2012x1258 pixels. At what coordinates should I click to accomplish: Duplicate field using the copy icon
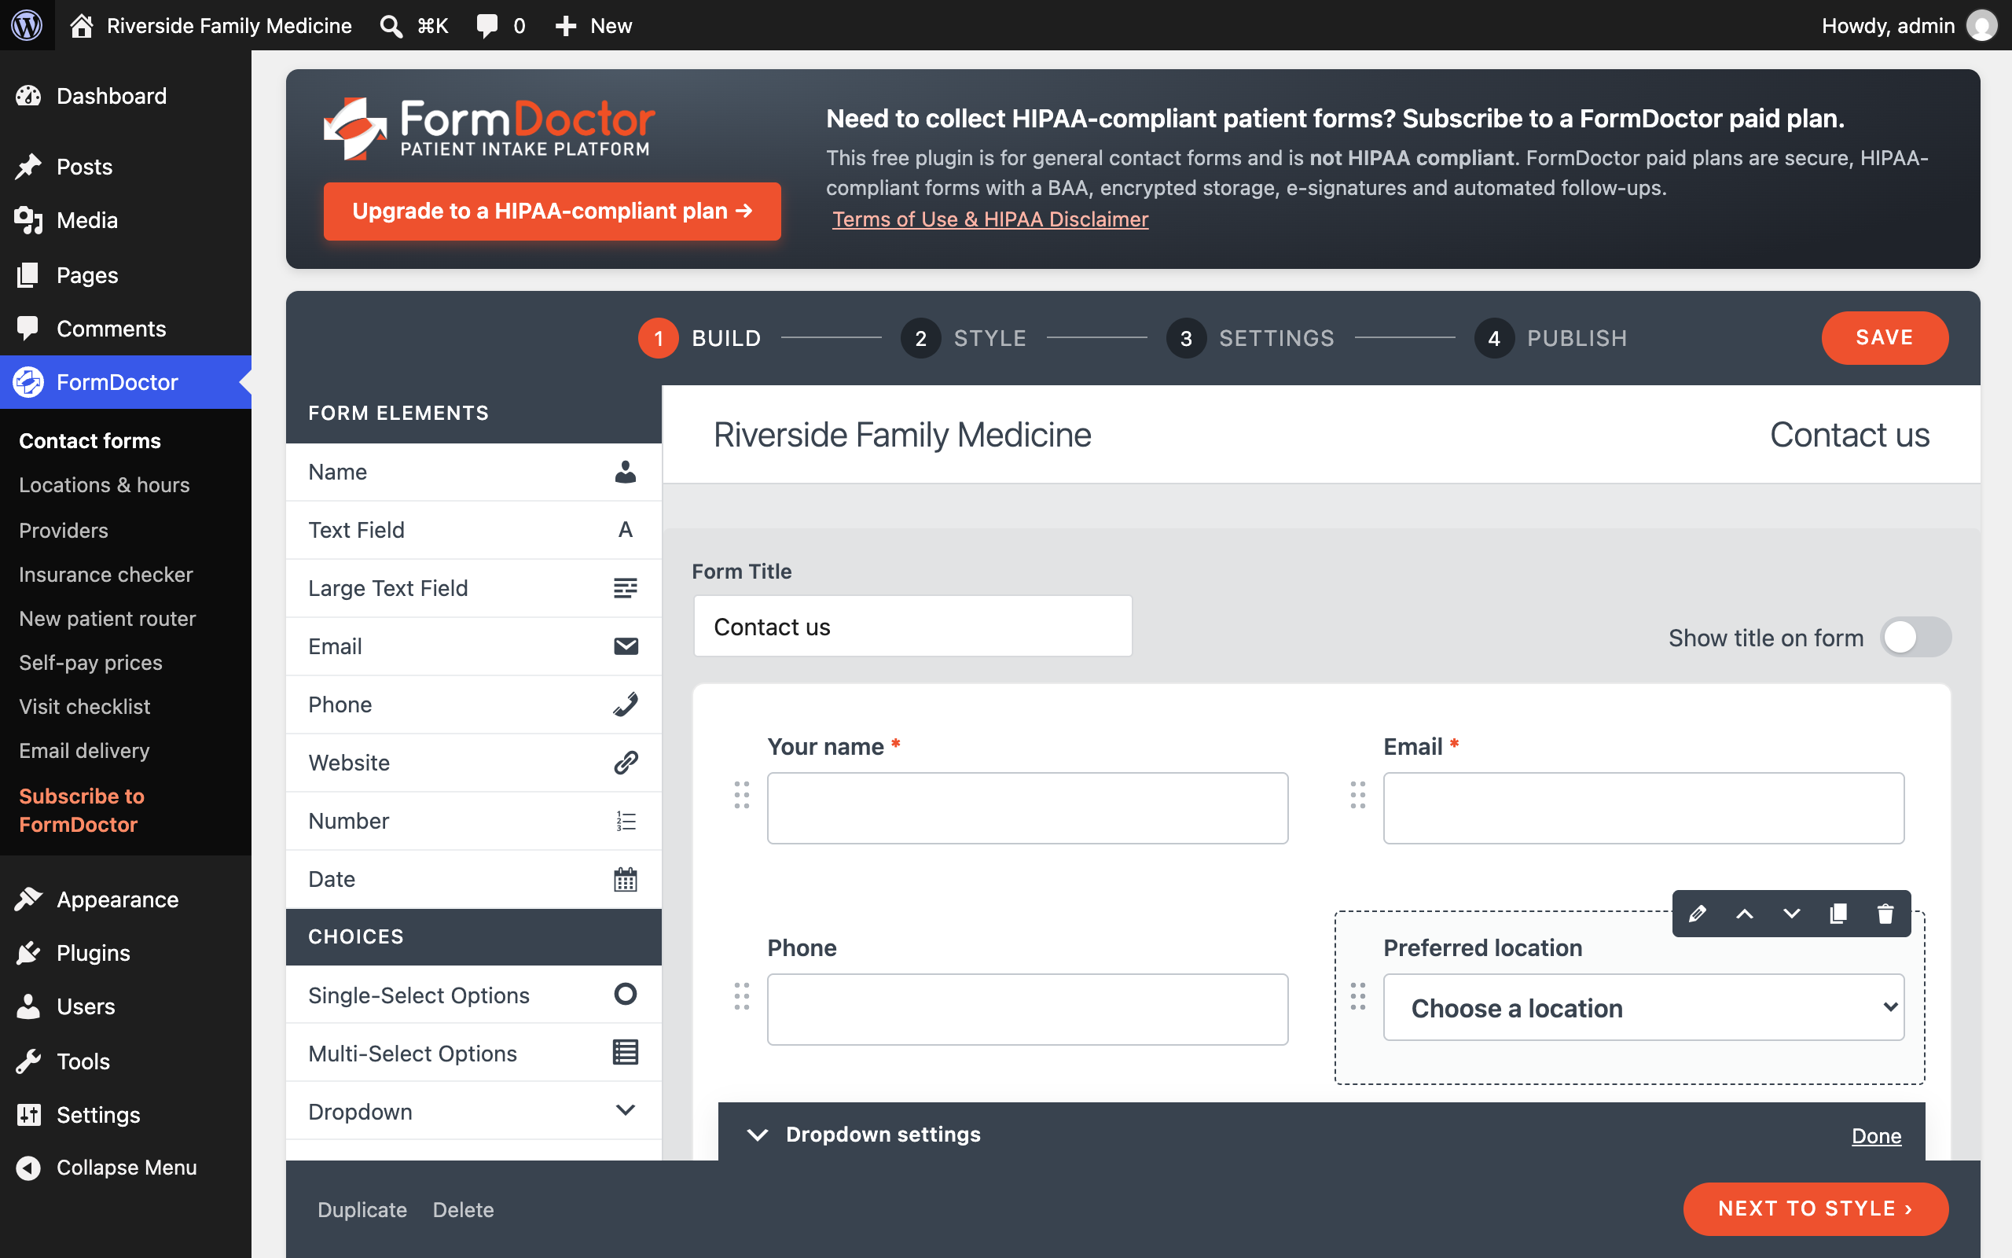tap(1838, 914)
